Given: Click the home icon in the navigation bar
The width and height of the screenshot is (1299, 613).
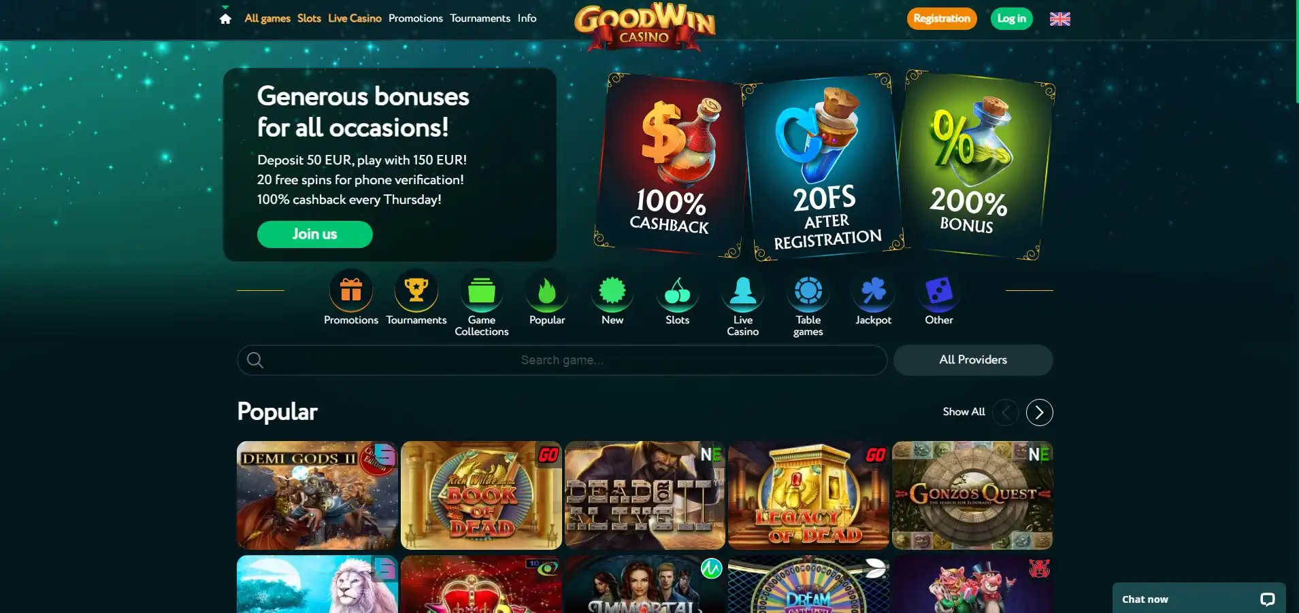Looking at the screenshot, I should [x=225, y=18].
